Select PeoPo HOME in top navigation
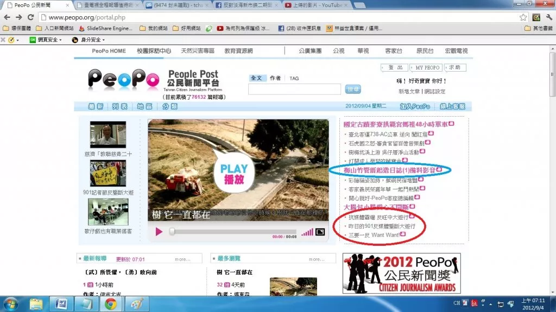This screenshot has width=556, height=312. pyautogui.click(x=109, y=51)
